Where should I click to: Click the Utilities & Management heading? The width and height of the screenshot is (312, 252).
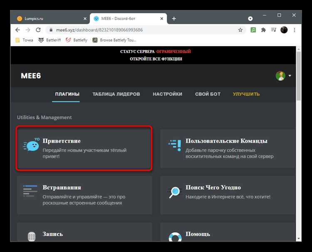[x=45, y=117]
